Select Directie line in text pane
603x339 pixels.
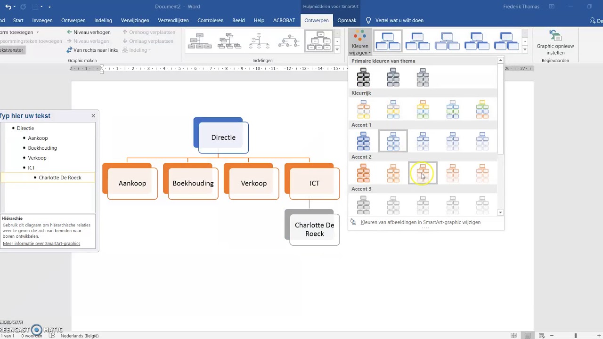coord(25,128)
